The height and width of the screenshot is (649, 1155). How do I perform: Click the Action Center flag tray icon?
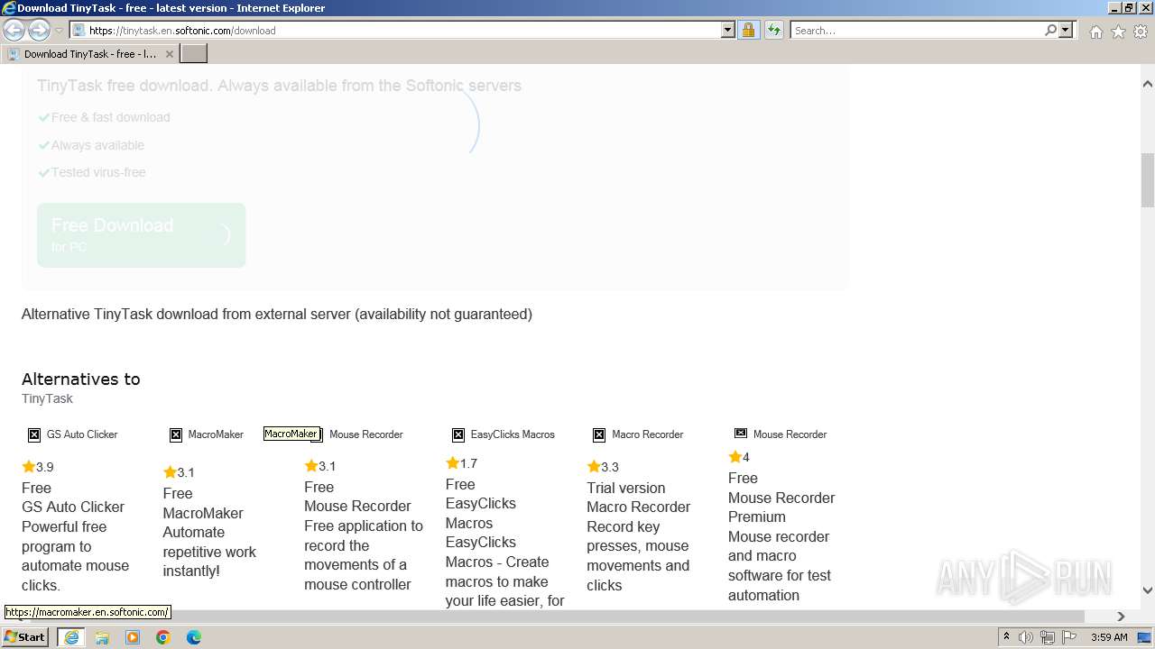pyautogui.click(x=1067, y=637)
